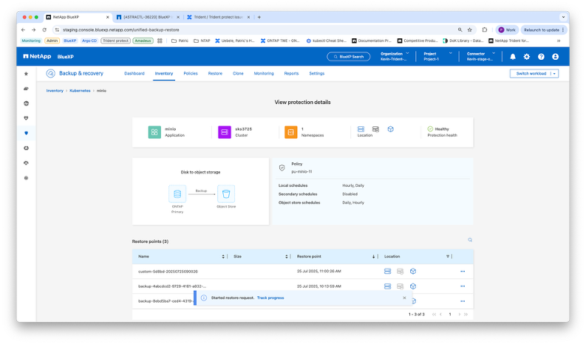Viewport: 586px width, 344px height.
Task: Click the Object Store bucket icon
Action: tap(226, 194)
